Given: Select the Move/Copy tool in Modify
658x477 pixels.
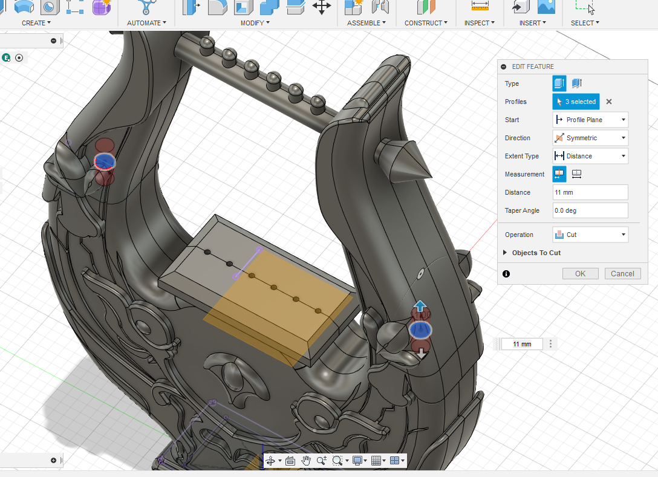Looking at the screenshot, I should click(x=321, y=7).
